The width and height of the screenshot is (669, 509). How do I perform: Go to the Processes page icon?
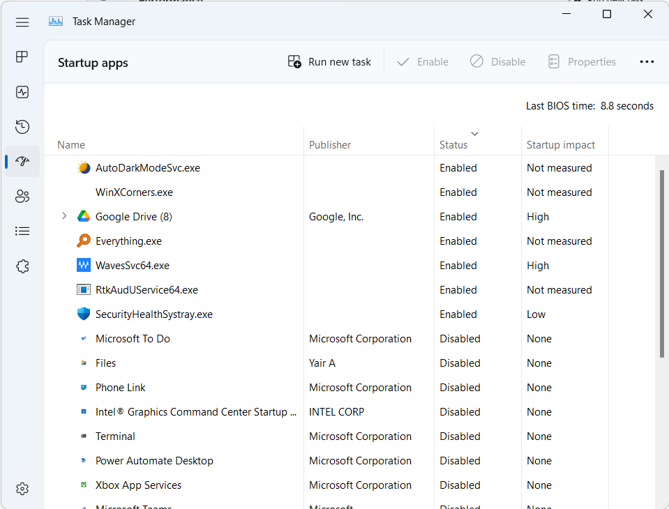point(22,56)
